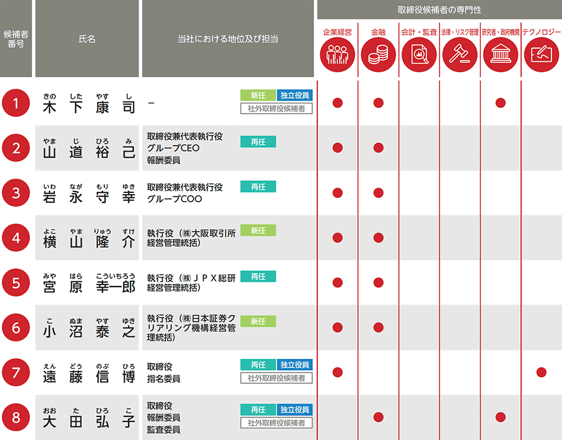Click the 法律・リスク管理 gavel icon
Image resolution: width=562 pixels, height=440 pixels.
tap(460, 55)
